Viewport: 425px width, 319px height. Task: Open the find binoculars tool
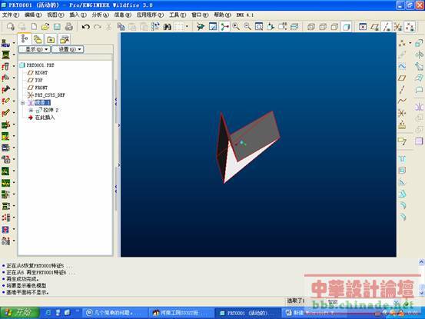[168, 27]
